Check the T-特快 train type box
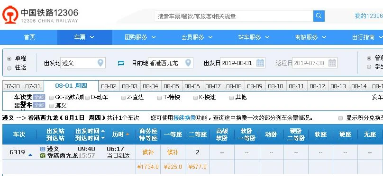This screenshot has width=383, height=176. 159,98
